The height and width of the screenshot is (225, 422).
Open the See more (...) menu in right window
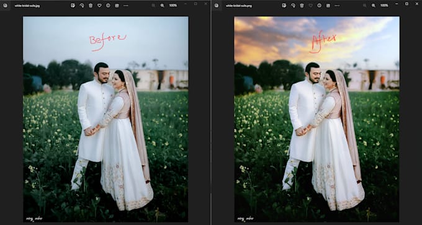[337, 6]
